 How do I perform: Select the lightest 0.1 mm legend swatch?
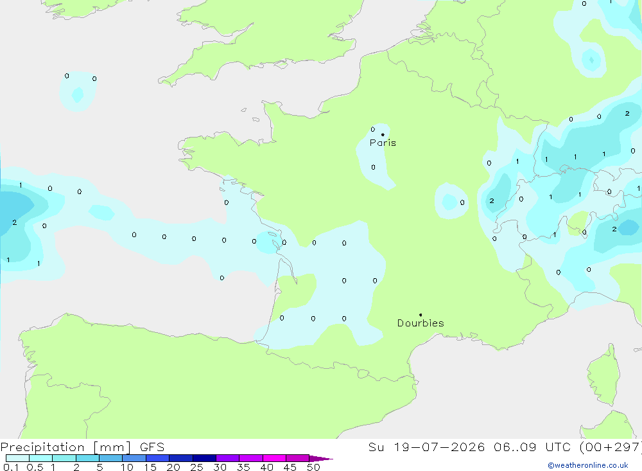pyautogui.click(x=17, y=458)
